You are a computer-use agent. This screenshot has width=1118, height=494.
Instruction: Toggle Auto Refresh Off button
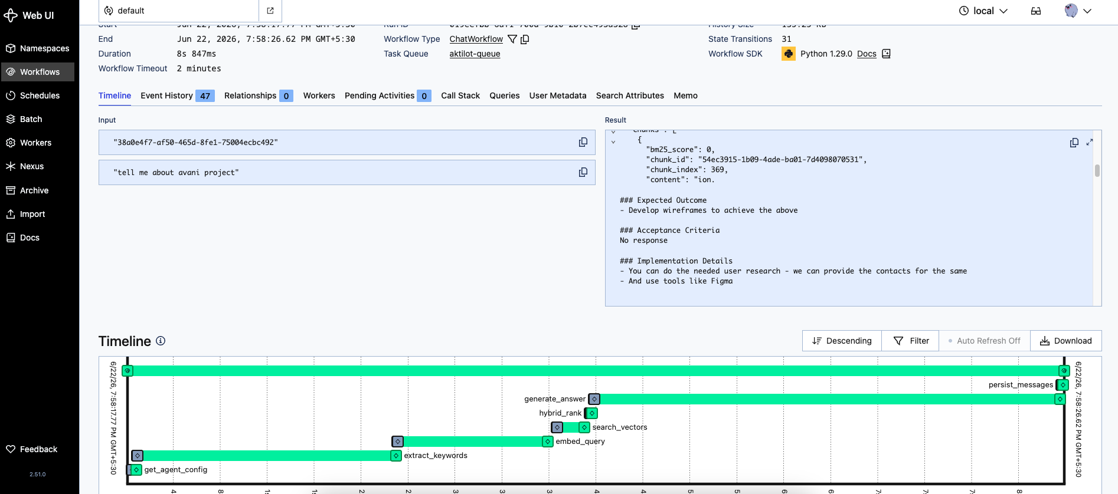coord(984,341)
